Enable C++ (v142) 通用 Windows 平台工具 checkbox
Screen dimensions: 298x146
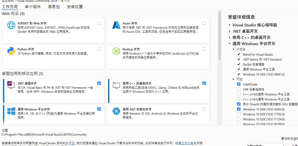click(x=239, y=94)
